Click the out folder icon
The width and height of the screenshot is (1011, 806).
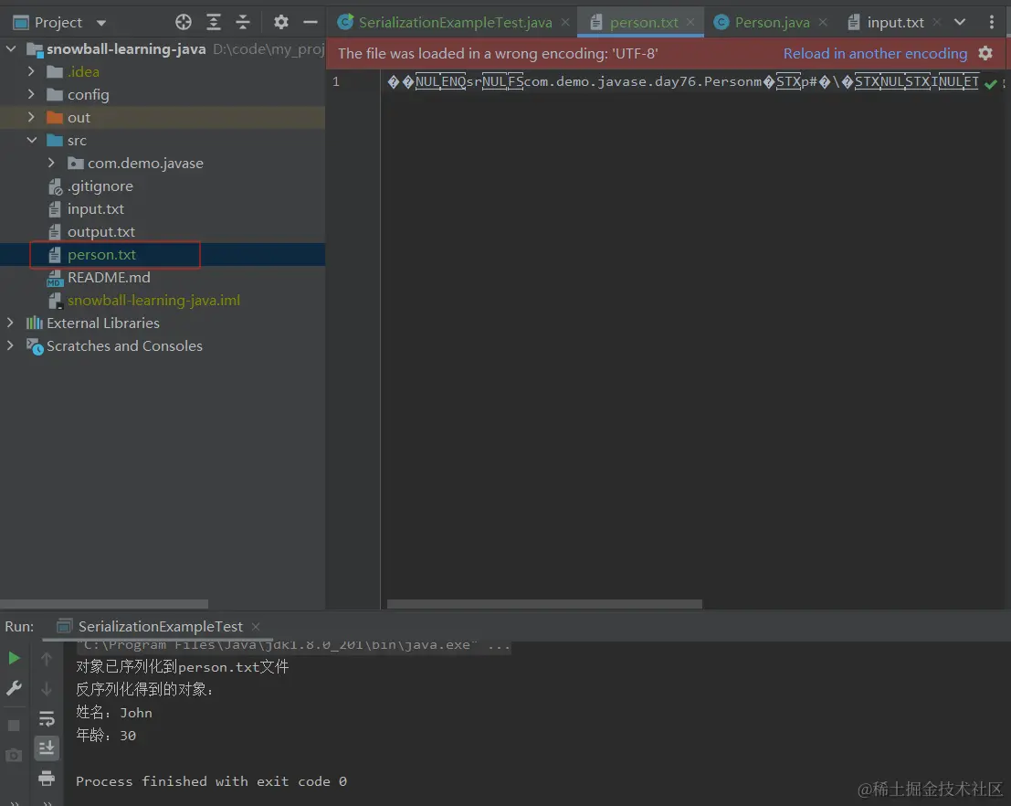tap(55, 118)
